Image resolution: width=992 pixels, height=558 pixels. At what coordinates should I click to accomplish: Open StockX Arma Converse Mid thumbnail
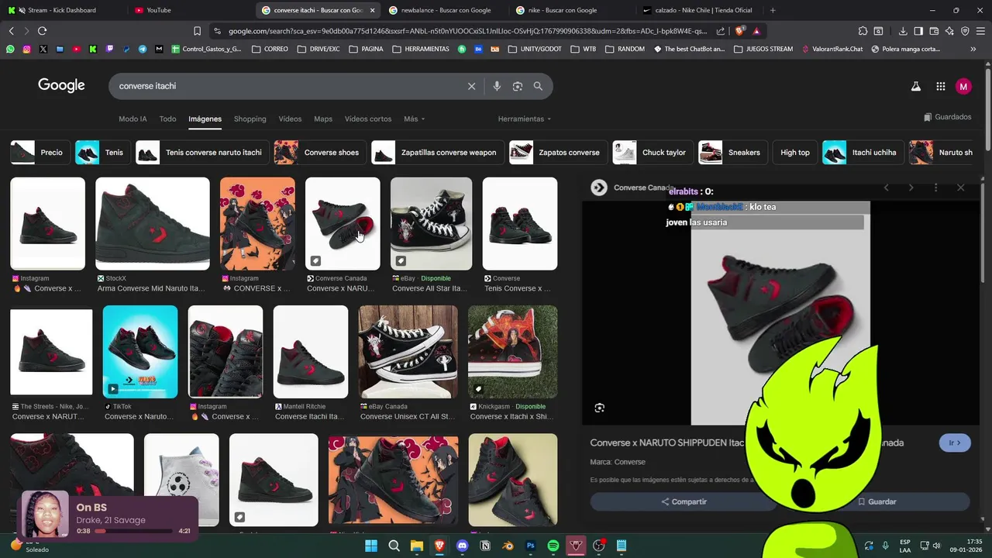coord(153,224)
